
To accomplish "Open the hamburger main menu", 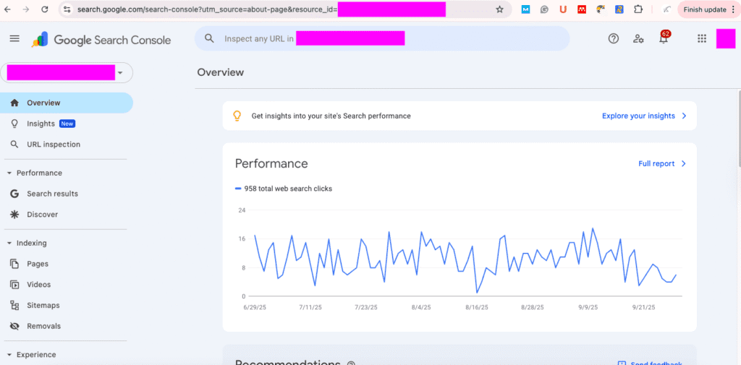I will click(14, 39).
